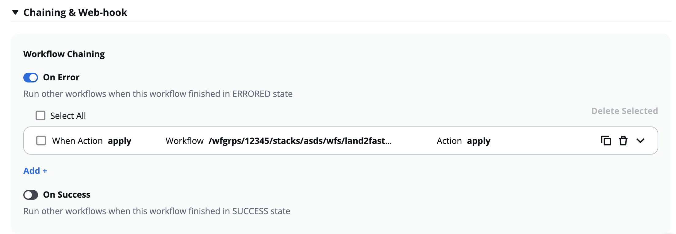Image resolution: width=676 pixels, height=234 pixels.
Task: Click the SUCCESS state description text
Action: click(x=157, y=211)
